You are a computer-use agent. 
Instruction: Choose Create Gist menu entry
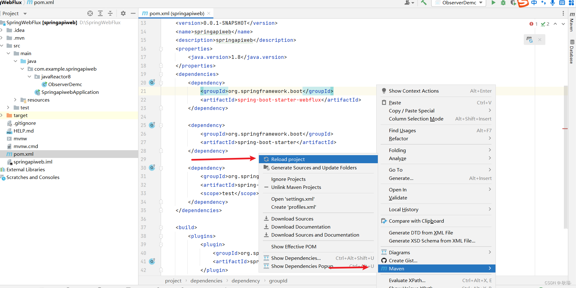(x=437, y=260)
